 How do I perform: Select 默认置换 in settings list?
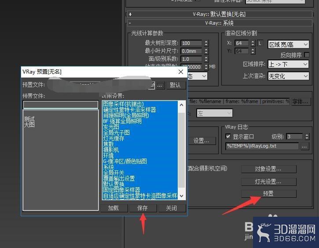(x=114, y=184)
